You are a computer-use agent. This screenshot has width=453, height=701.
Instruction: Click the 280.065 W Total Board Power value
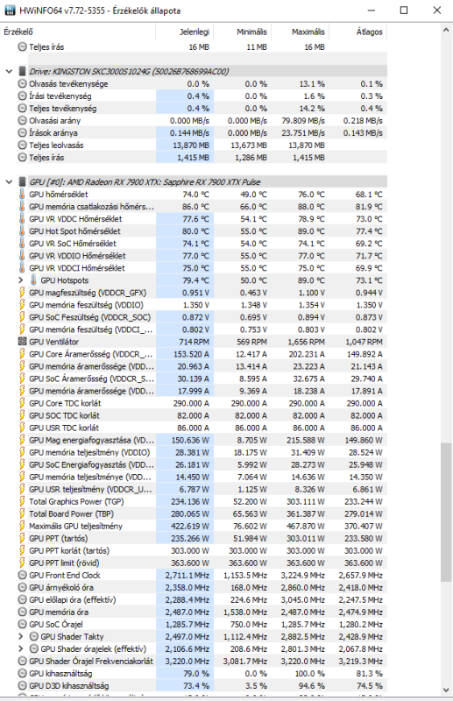point(189,514)
